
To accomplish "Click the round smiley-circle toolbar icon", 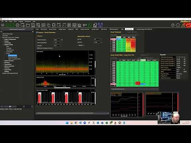I will click(x=18, y=25).
